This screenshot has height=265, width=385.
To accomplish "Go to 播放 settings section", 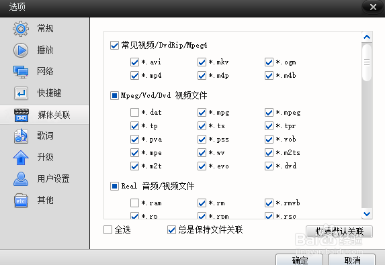I will tap(45, 50).
